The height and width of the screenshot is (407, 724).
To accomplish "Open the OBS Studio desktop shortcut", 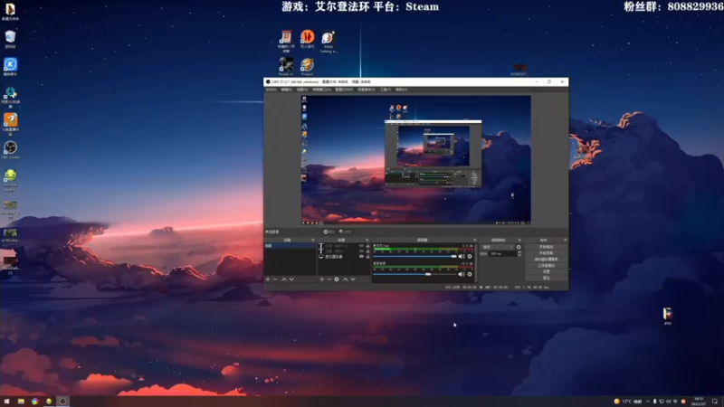I will coord(10,149).
